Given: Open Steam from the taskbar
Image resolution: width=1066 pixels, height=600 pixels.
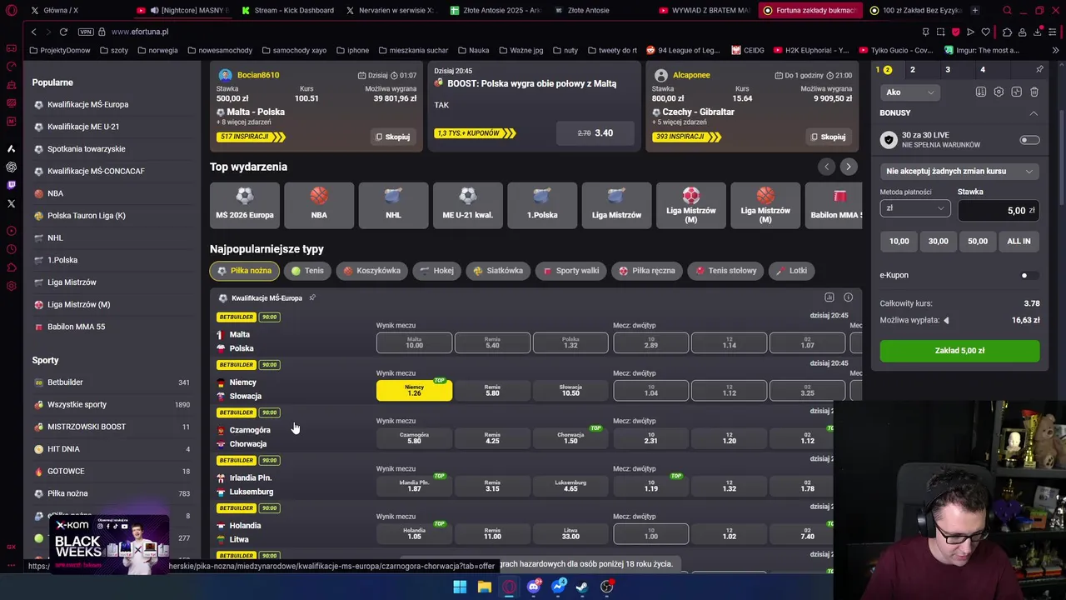Looking at the screenshot, I should pos(582,587).
